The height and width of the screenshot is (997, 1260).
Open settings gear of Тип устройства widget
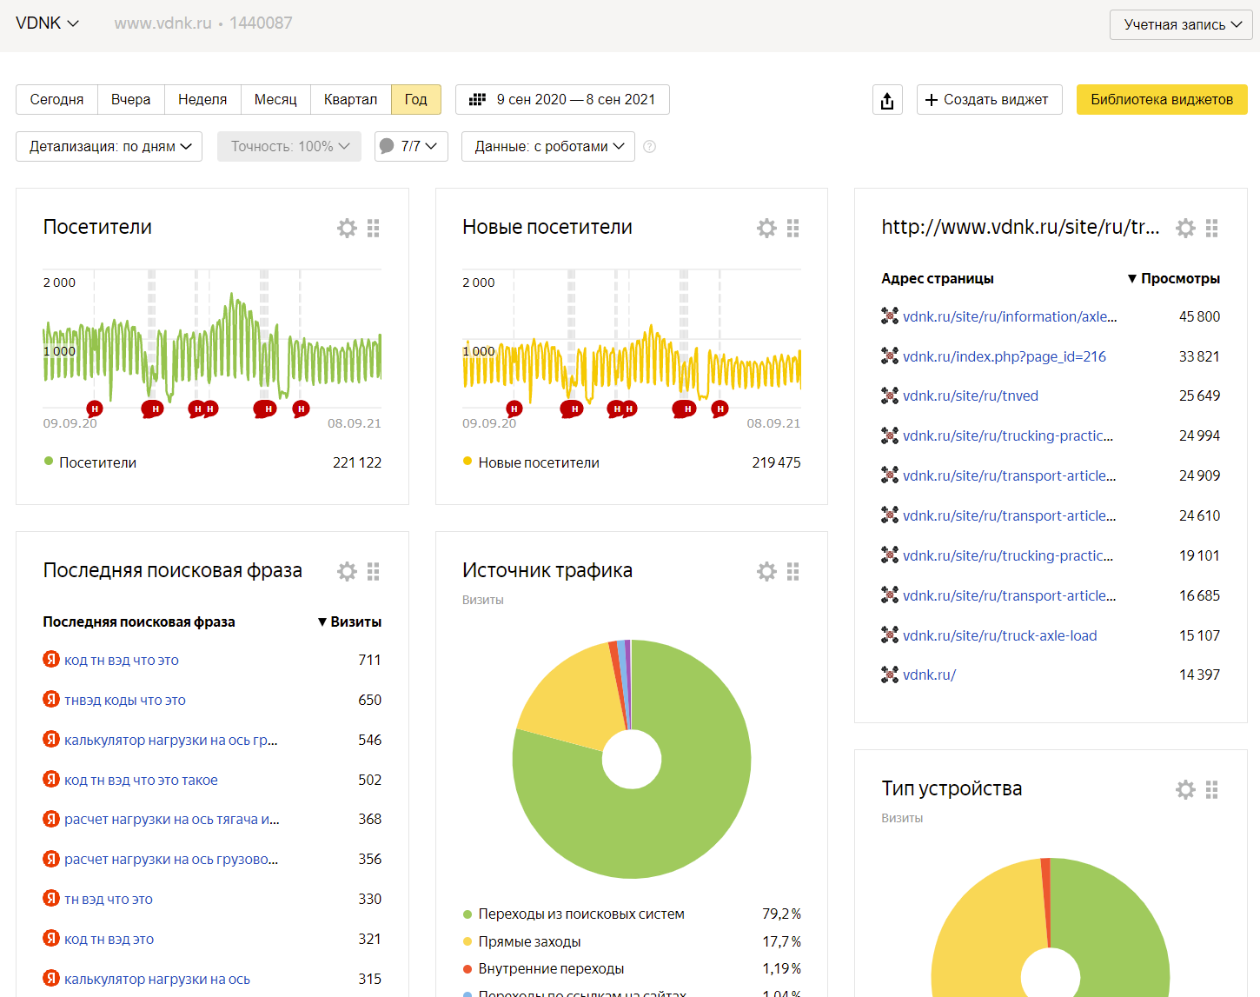[x=1185, y=789]
